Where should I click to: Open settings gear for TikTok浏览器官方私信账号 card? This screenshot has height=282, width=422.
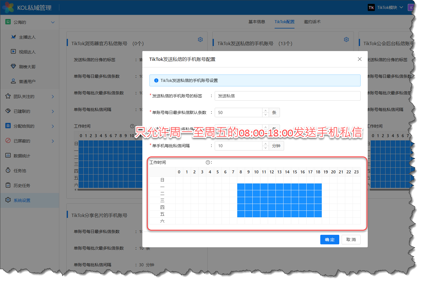point(200,39)
